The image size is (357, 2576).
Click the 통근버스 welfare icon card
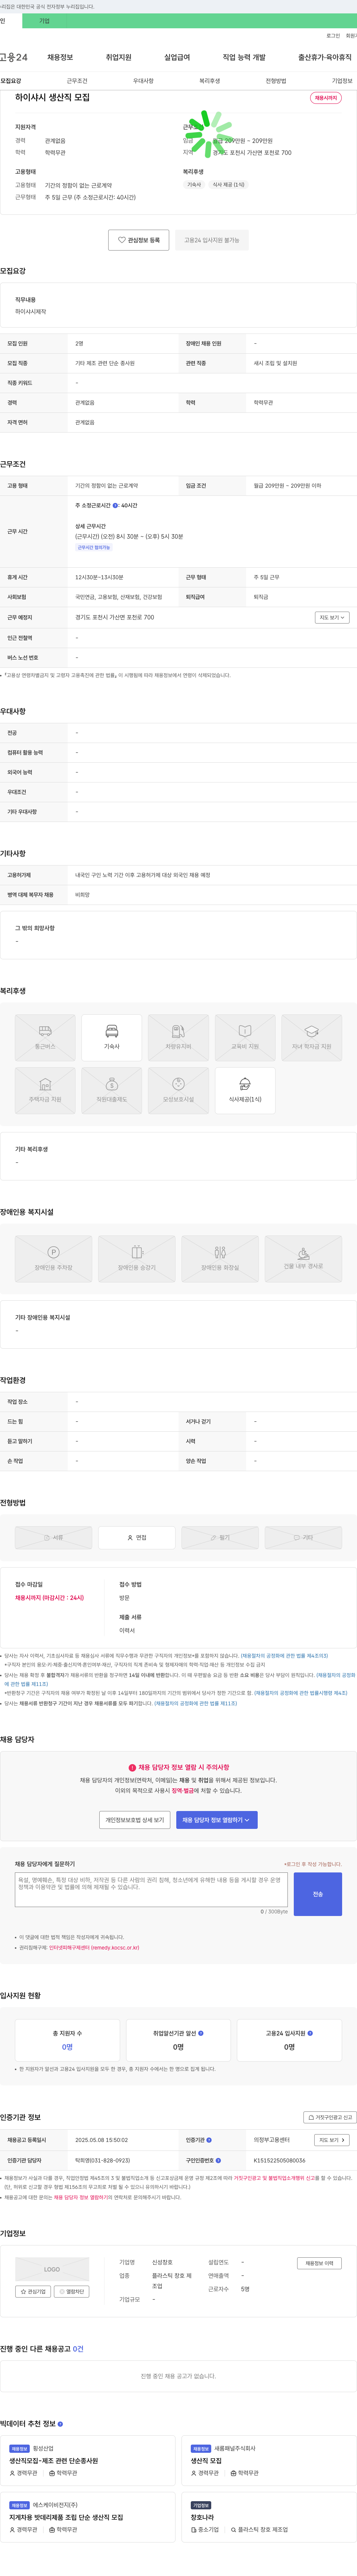click(x=45, y=1037)
